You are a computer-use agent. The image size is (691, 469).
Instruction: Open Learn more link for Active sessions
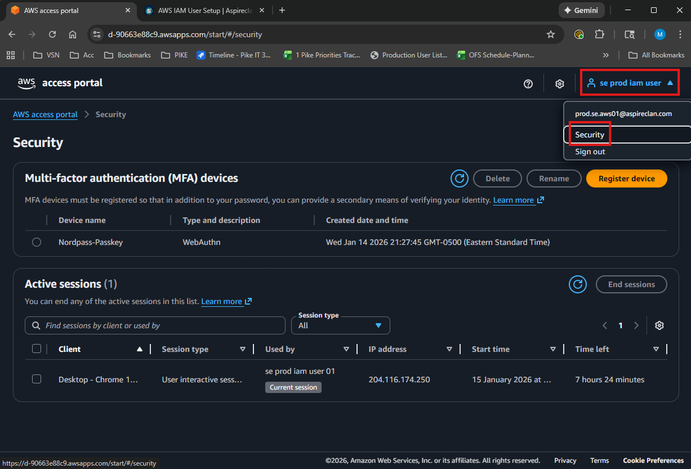point(226,301)
